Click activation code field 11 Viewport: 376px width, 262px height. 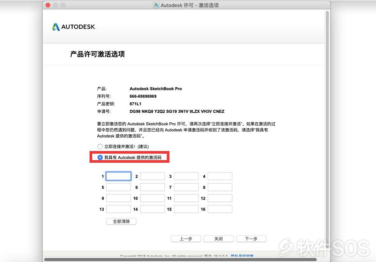(x=186, y=198)
